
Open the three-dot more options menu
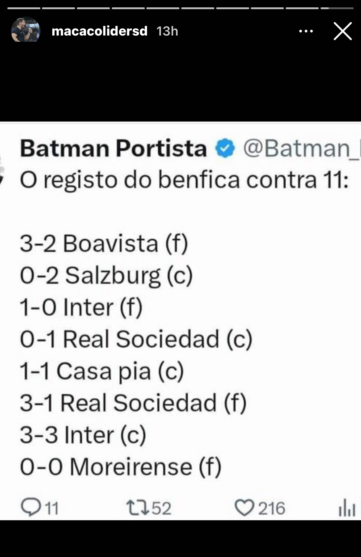click(306, 31)
